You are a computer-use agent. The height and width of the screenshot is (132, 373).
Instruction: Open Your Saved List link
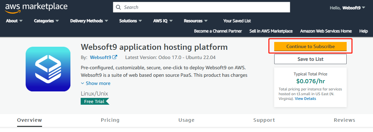coord(237,21)
